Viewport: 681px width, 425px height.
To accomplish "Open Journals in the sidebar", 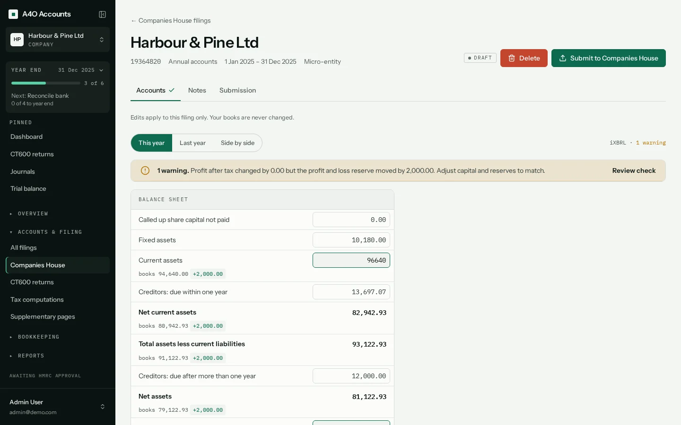I will coord(58,171).
